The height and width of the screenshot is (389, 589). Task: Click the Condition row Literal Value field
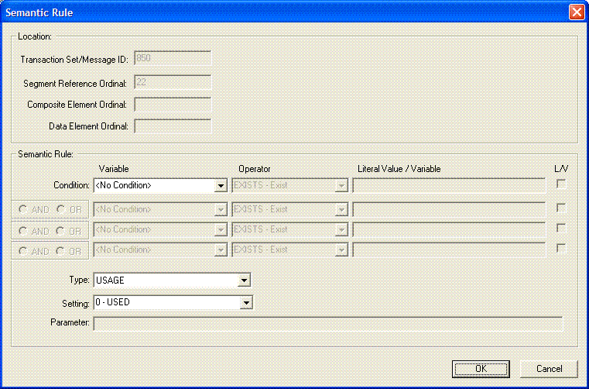click(x=449, y=186)
